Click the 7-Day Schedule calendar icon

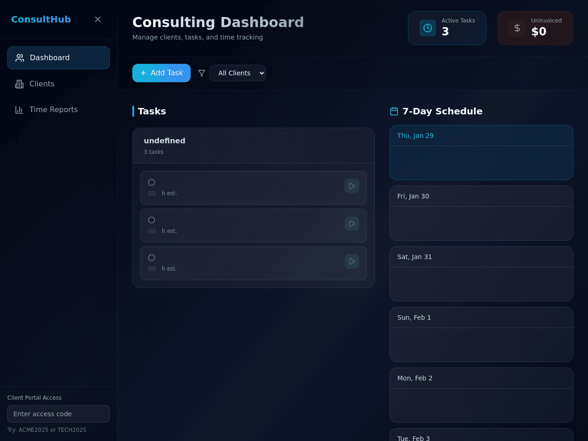tap(394, 111)
